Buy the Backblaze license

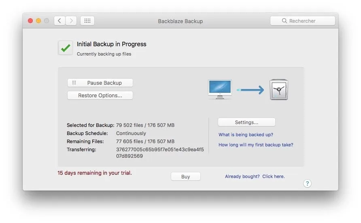click(x=186, y=177)
